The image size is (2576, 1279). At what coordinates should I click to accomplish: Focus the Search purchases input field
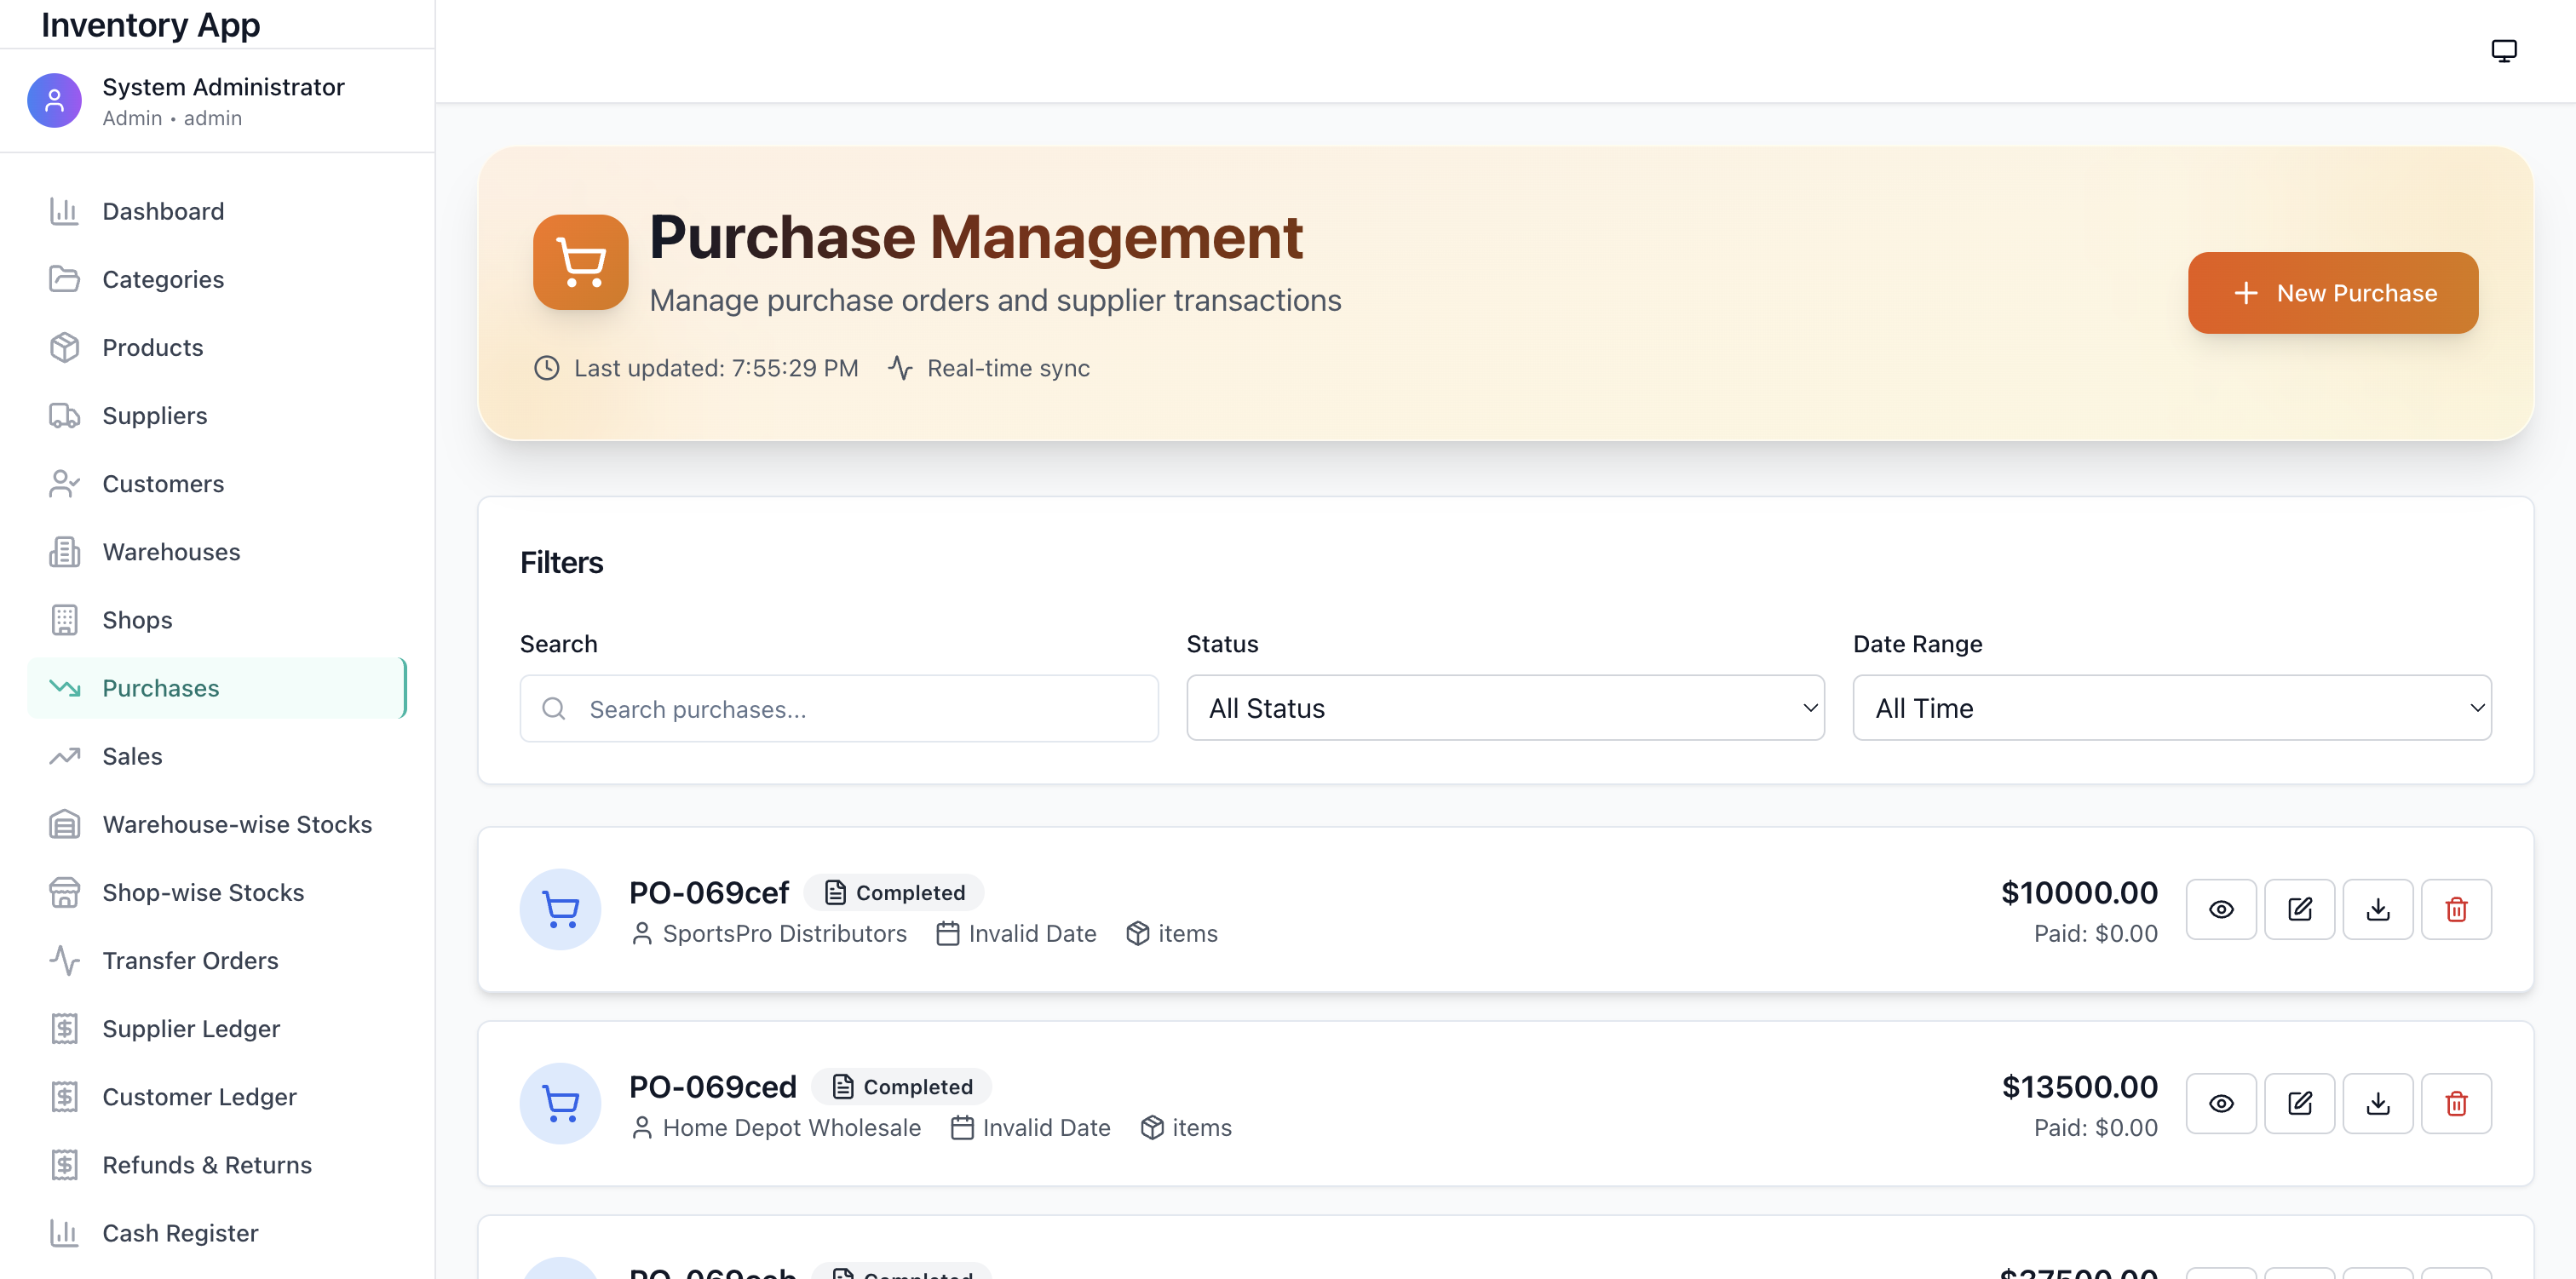point(839,708)
